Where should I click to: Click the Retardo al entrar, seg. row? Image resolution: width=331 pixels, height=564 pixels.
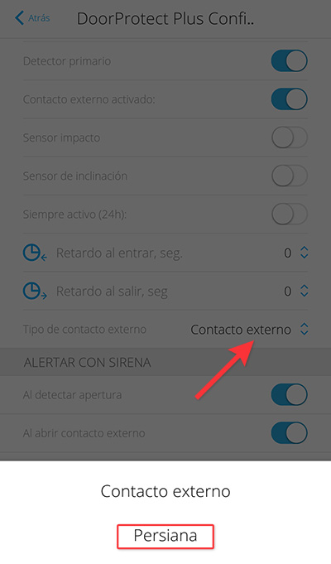click(x=165, y=253)
